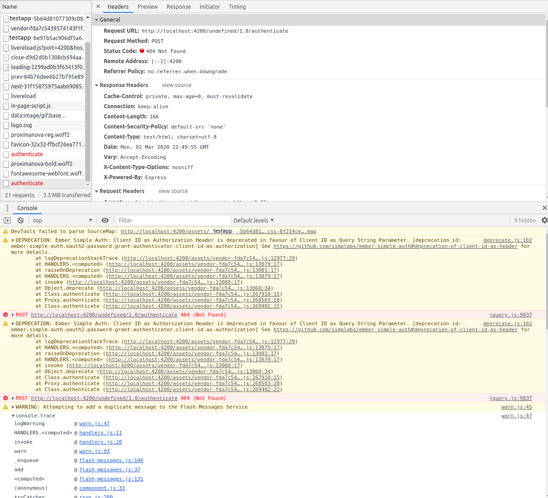Expand the first POST 404 error
The height and width of the screenshot is (498, 548).
[x=13, y=315]
